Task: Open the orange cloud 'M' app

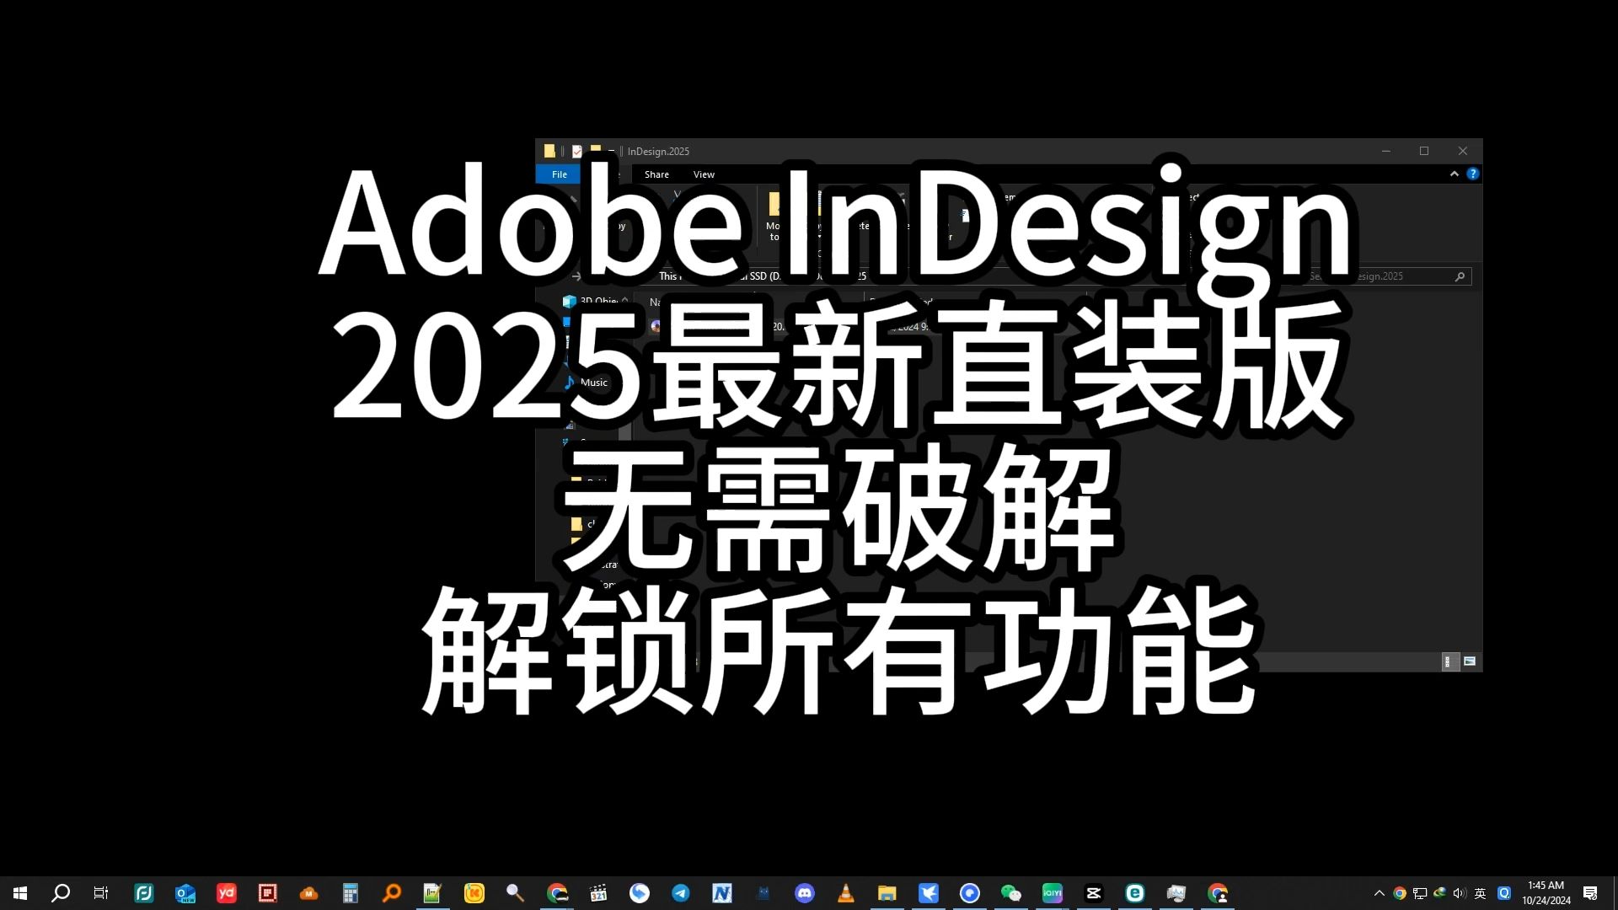Action: click(309, 893)
